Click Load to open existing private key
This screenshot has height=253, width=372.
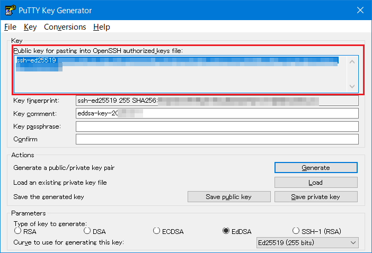(x=316, y=183)
